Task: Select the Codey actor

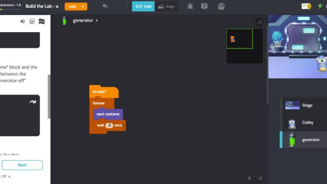Action: click(x=305, y=122)
